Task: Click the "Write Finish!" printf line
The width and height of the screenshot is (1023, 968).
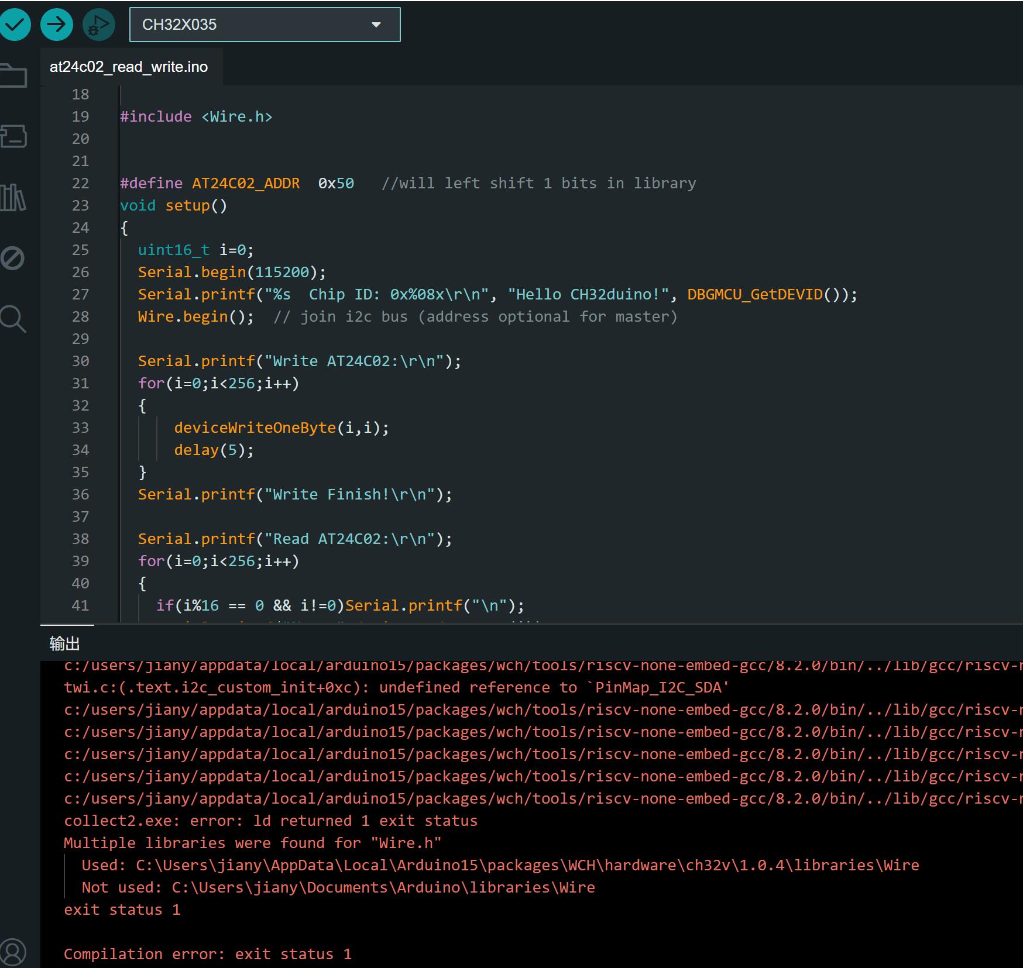Action: 295,494
